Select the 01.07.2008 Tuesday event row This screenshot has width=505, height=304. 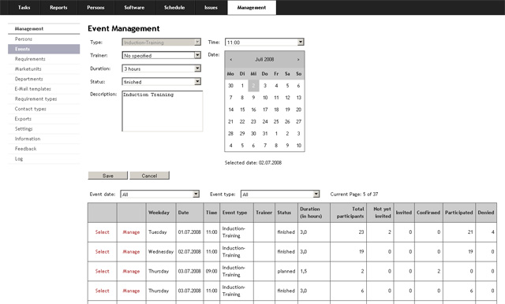[x=102, y=232]
